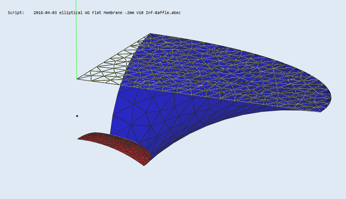Click the small black origin point

(x=77, y=116)
